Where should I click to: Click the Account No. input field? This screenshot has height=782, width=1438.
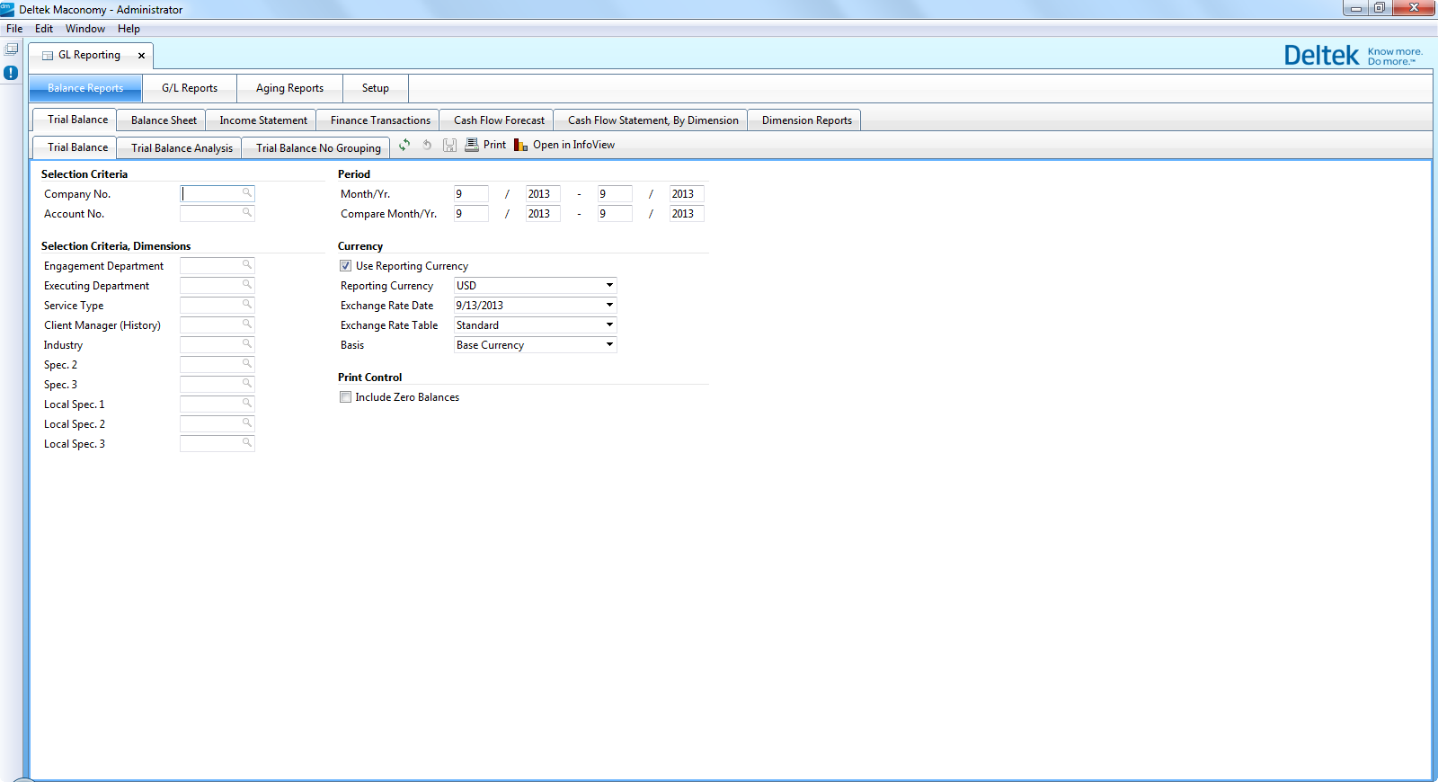(211, 214)
